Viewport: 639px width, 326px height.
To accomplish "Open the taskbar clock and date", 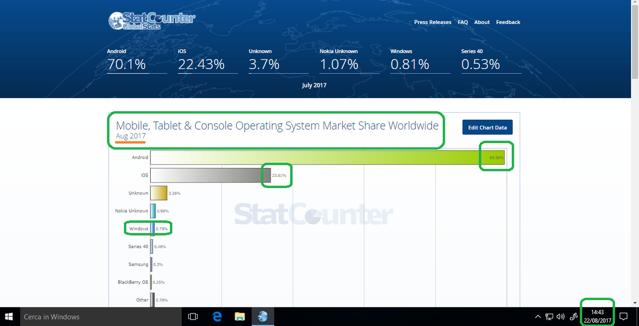I will (x=598, y=317).
